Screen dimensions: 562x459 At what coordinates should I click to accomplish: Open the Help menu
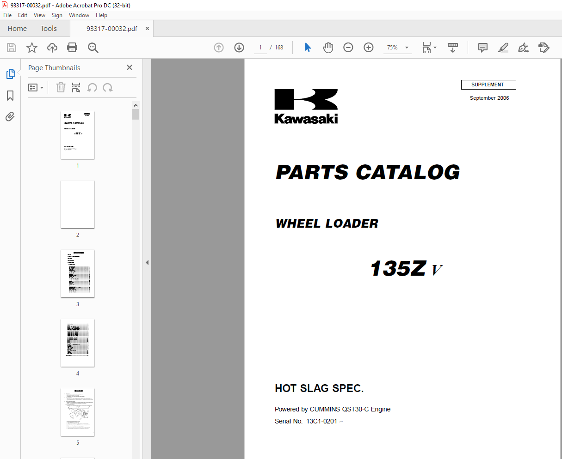(x=101, y=15)
